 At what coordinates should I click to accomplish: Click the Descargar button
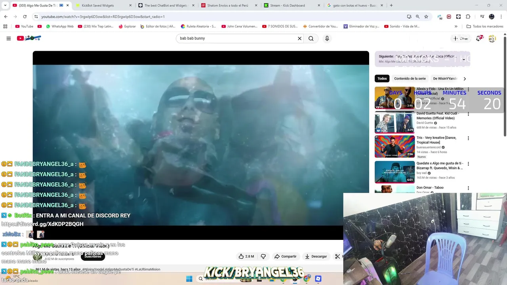[x=316, y=256]
